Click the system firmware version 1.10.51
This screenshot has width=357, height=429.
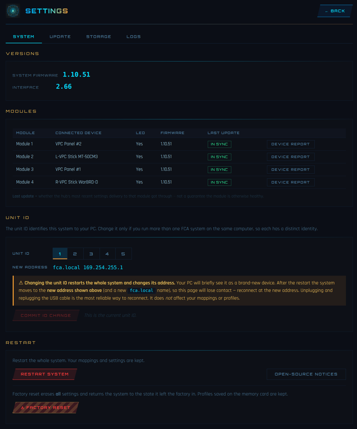76,74
